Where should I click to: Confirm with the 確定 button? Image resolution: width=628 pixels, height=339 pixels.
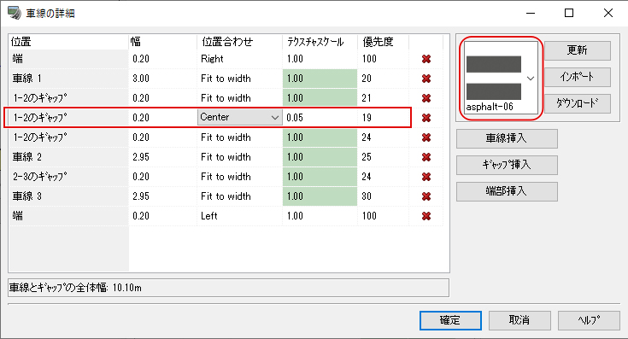(x=450, y=320)
